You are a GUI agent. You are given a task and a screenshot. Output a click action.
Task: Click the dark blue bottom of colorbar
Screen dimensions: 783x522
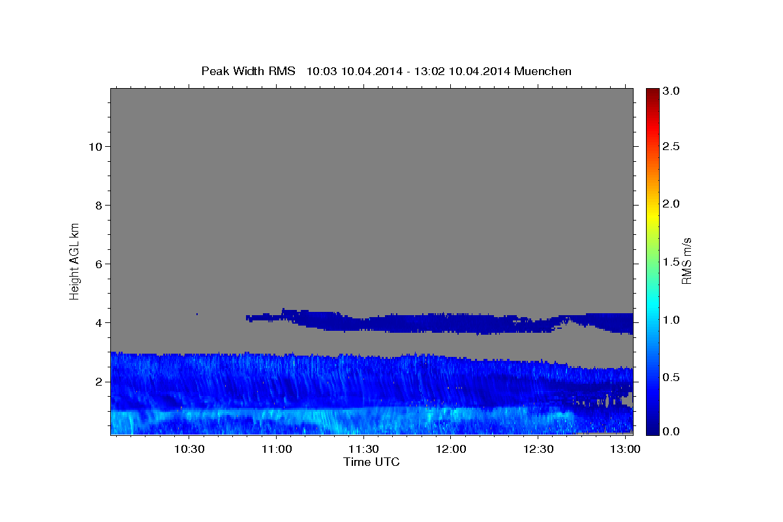(652, 429)
